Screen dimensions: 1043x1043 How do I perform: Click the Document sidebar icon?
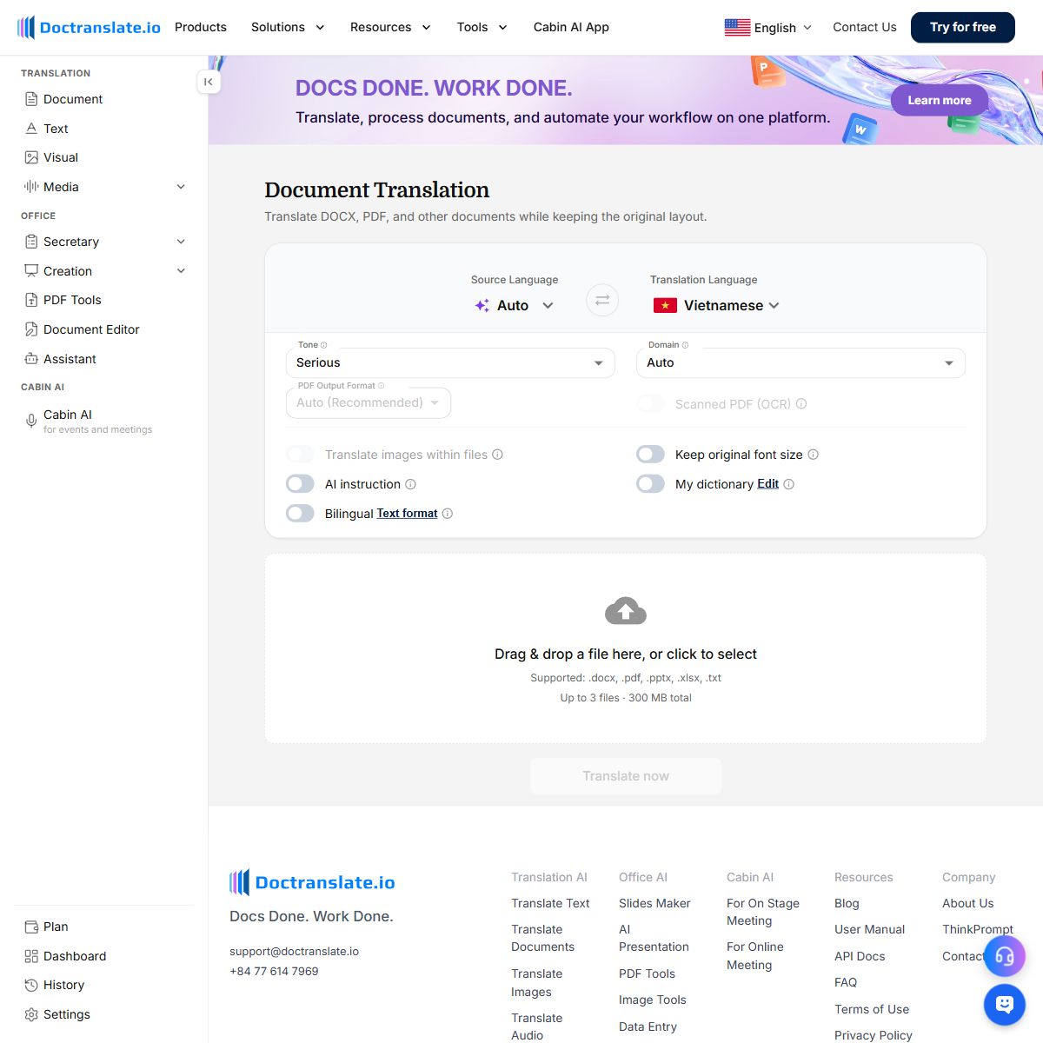31,99
